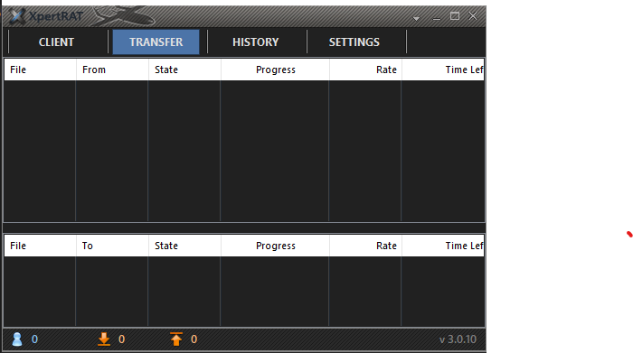Click the XpertRAT logo icon in title bar
The width and height of the screenshot is (633, 353).
[17, 16]
